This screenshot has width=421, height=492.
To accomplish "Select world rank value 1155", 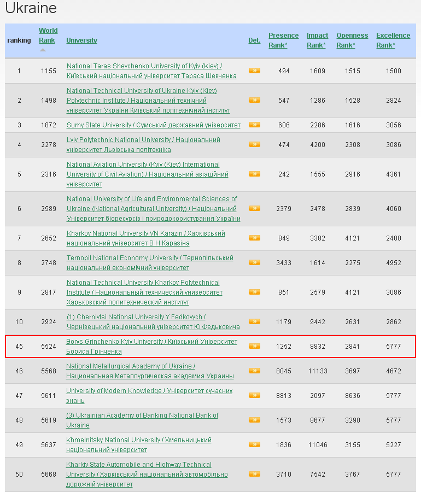I will coord(49,71).
